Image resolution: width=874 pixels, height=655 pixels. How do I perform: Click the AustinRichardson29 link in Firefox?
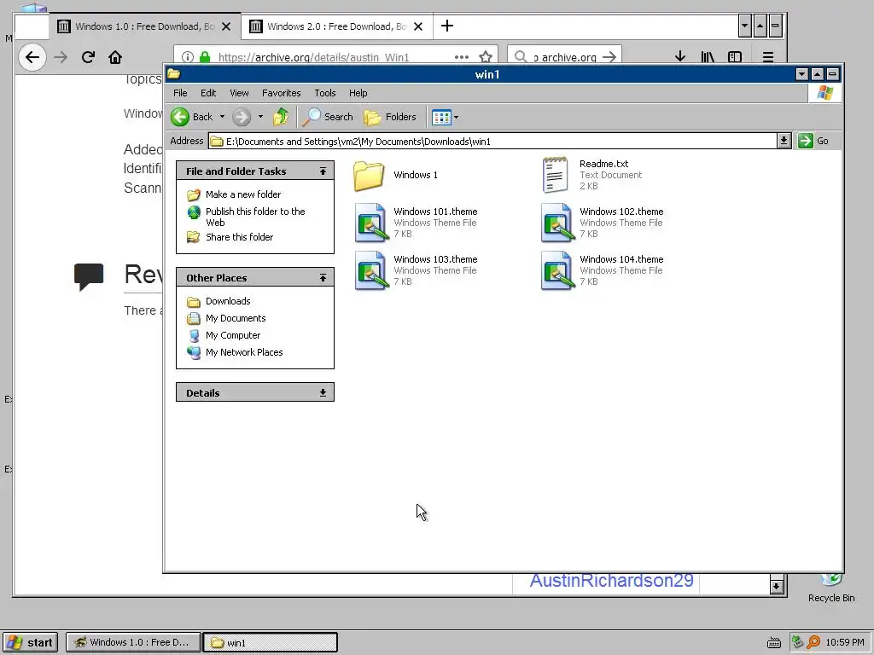click(x=611, y=580)
